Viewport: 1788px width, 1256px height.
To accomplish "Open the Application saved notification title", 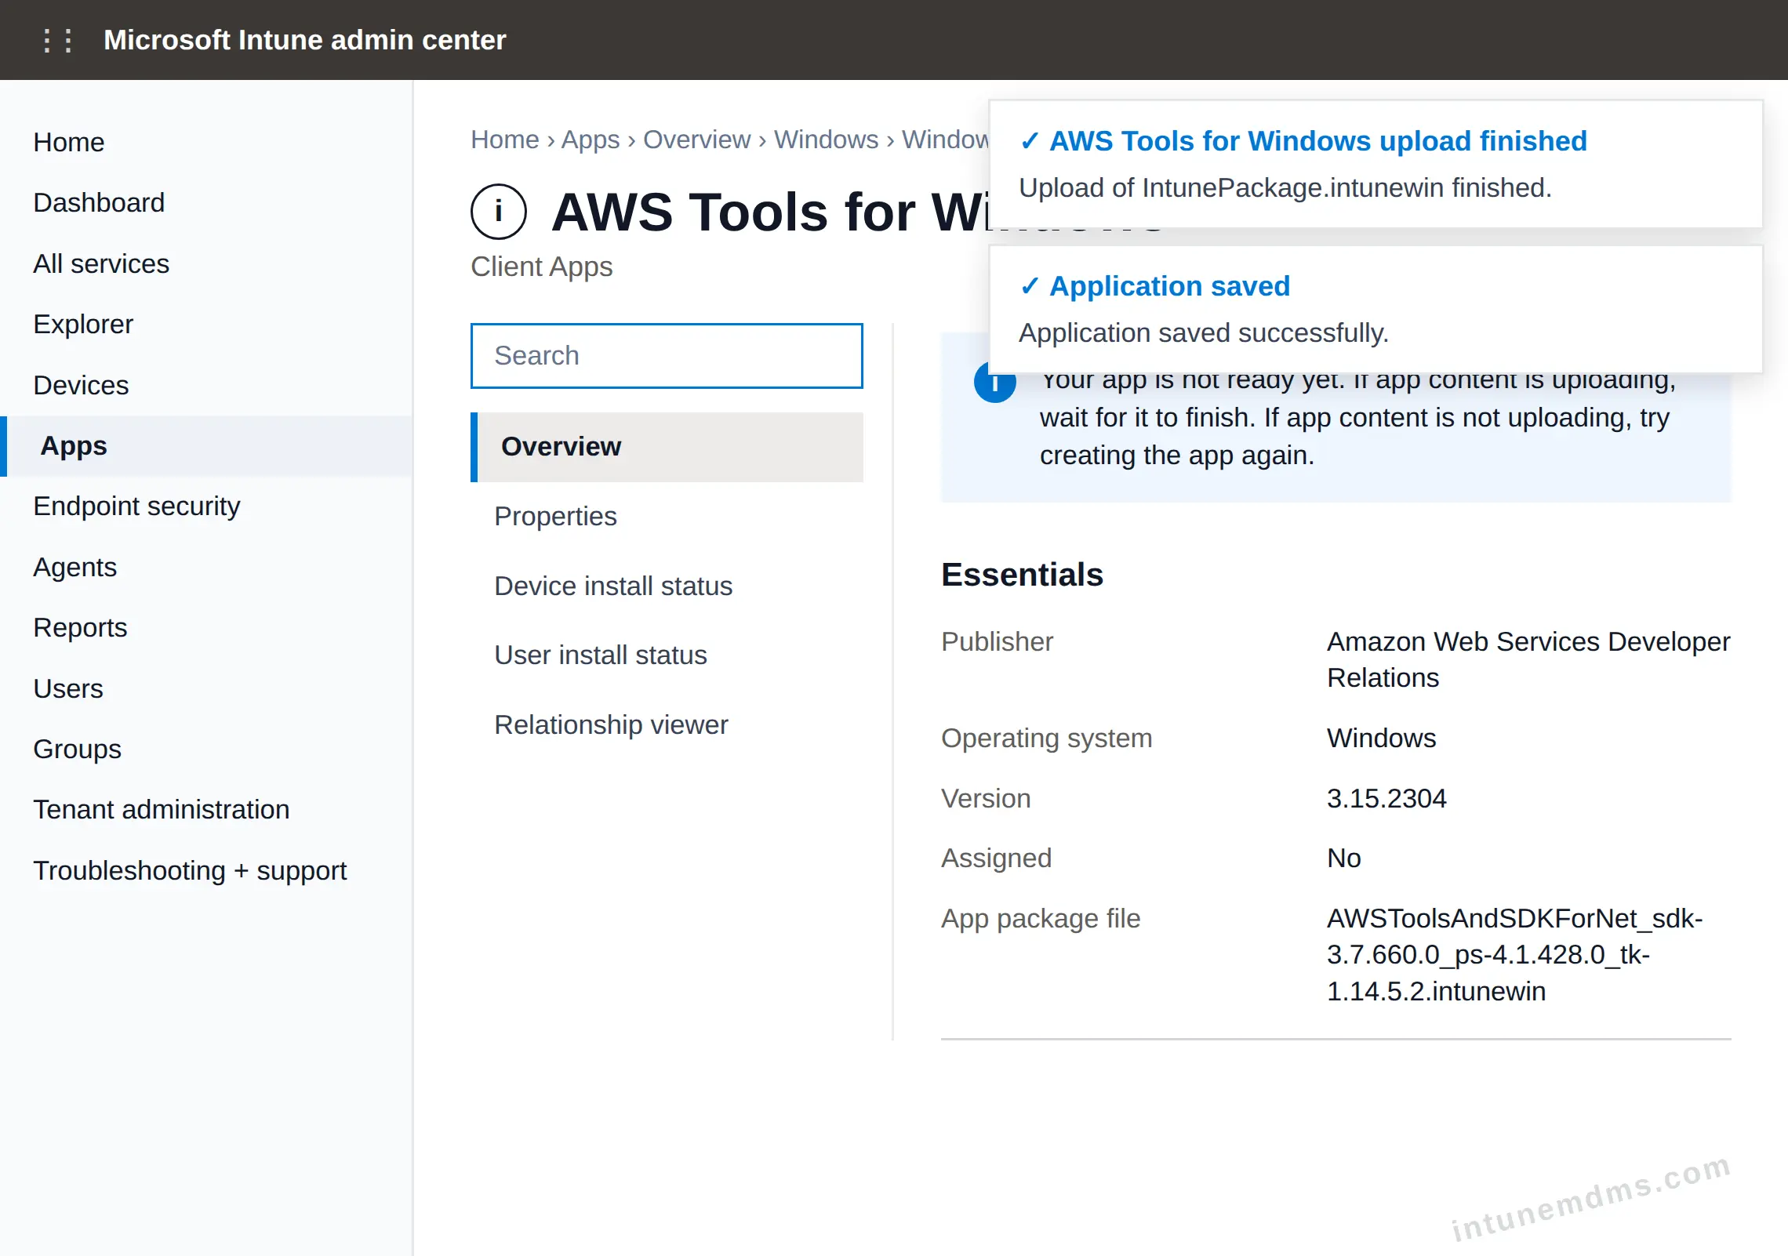I will [1170, 286].
